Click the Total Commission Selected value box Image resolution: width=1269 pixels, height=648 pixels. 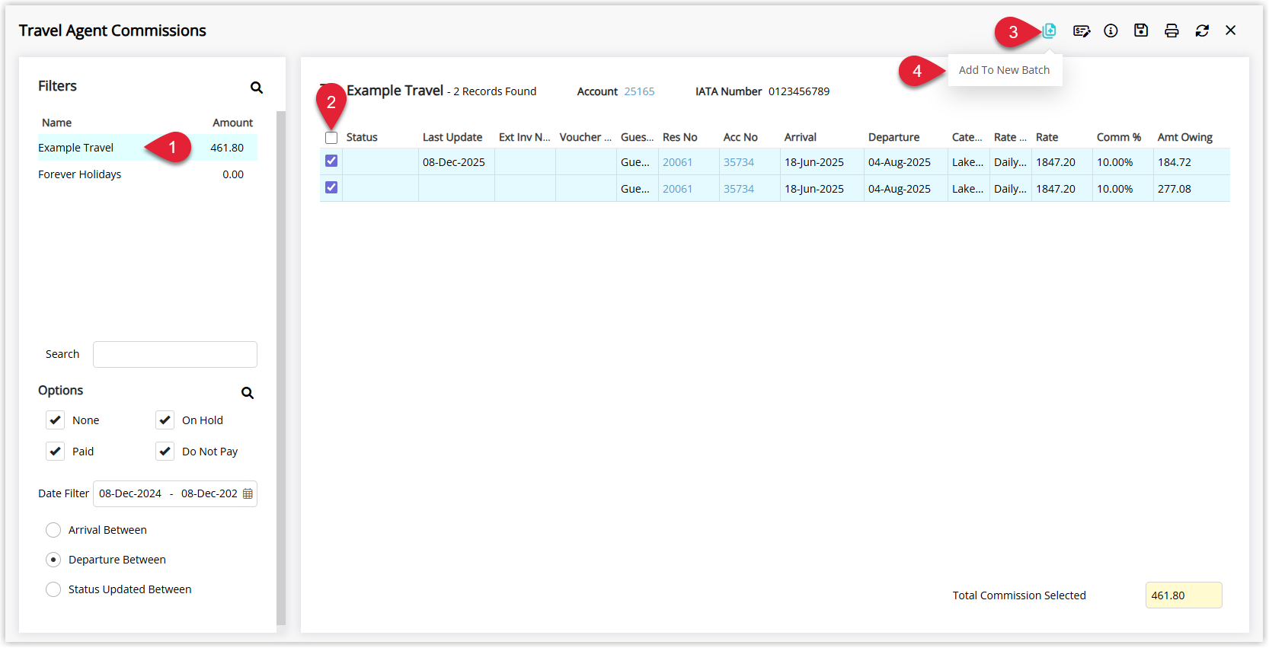(x=1184, y=595)
